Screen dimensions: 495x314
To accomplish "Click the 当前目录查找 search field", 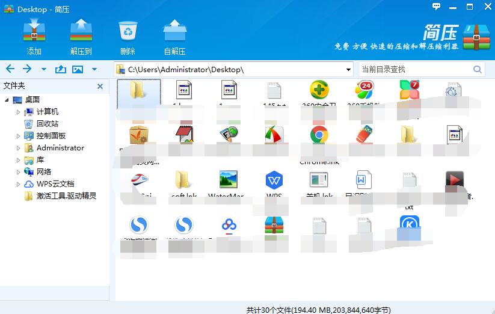I will click(x=416, y=69).
